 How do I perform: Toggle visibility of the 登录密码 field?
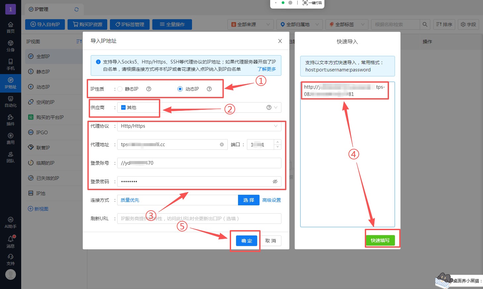[275, 181]
